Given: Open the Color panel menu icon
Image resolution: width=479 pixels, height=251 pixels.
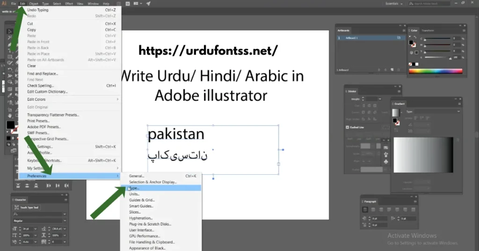Looking at the screenshot, I should click(x=464, y=30).
